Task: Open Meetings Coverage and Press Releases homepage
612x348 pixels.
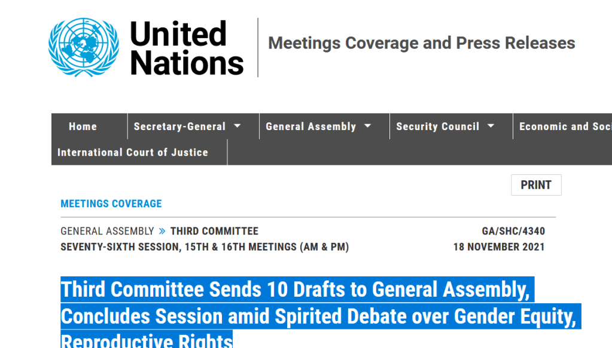Action: 421,43
